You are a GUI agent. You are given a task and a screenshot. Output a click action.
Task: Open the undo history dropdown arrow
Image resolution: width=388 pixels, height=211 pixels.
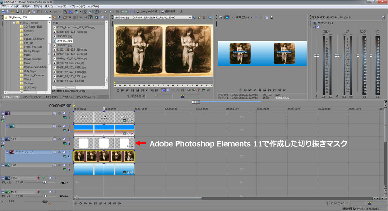50,12
